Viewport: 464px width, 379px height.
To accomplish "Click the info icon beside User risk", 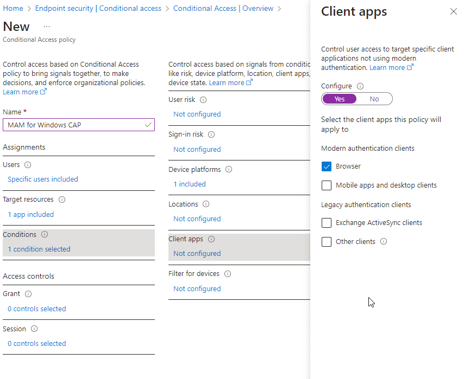I will pyautogui.click(x=203, y=99).
